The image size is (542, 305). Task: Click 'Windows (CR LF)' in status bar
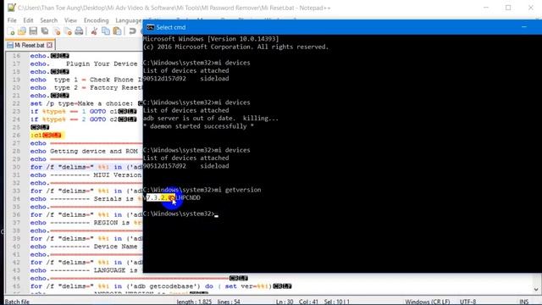tap(428, 302)
